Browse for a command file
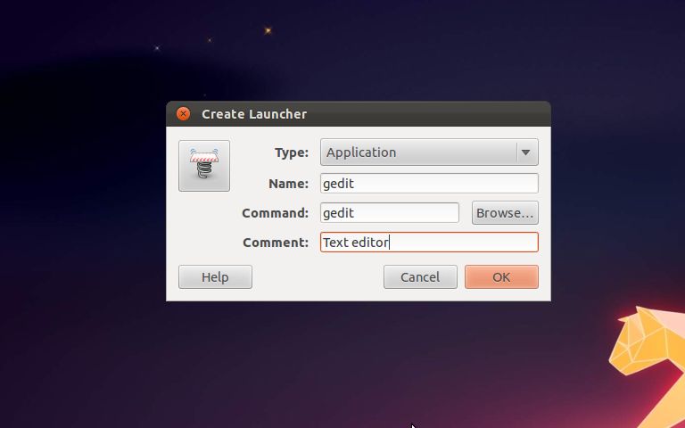 (505, 213)
